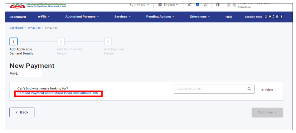Open the Pending Actions menu

[x=160, y=17]
